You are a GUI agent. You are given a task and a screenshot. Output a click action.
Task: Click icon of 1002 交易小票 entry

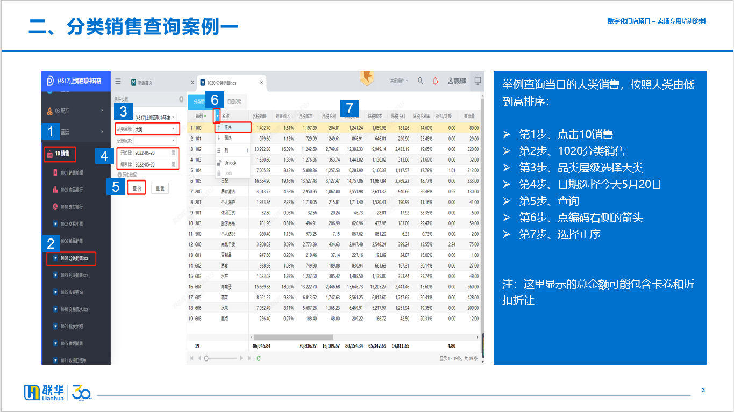[55, 224]
